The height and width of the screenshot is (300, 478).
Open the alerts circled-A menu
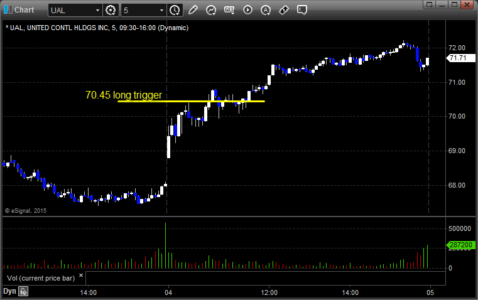(x=266, y=10)
